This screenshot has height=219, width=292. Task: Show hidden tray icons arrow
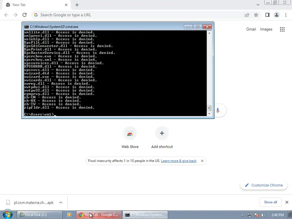pos(242,215)
